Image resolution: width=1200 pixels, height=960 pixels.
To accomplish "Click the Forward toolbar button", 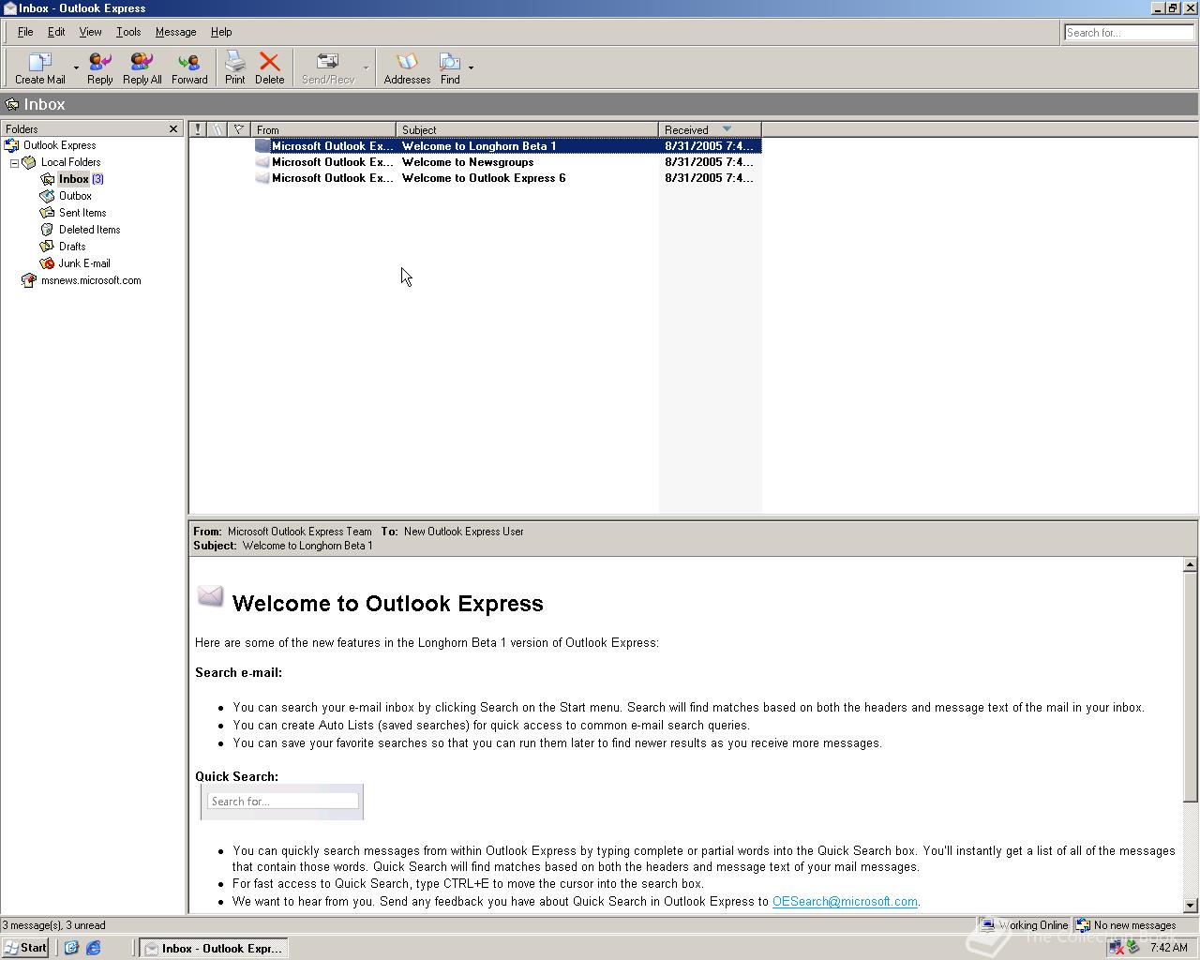I will 189,68.
